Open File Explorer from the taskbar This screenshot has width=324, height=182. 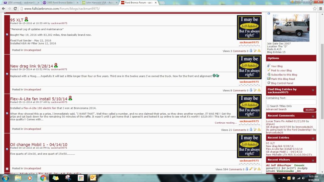[18, 178]
